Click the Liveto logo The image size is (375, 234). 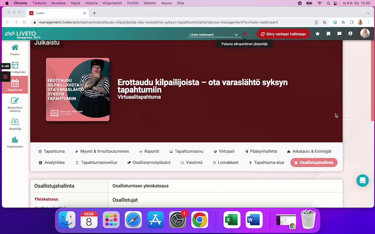coord(22,34)
